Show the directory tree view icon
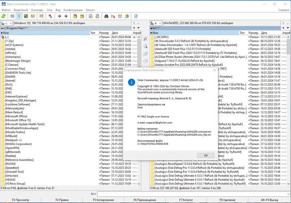Image resolution: width=291 pixels, height=203 pixels. [33, 16]
